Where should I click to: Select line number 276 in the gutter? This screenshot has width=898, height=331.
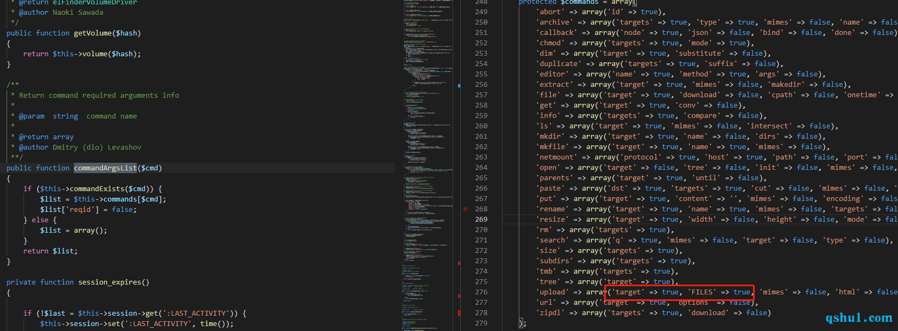481,292
